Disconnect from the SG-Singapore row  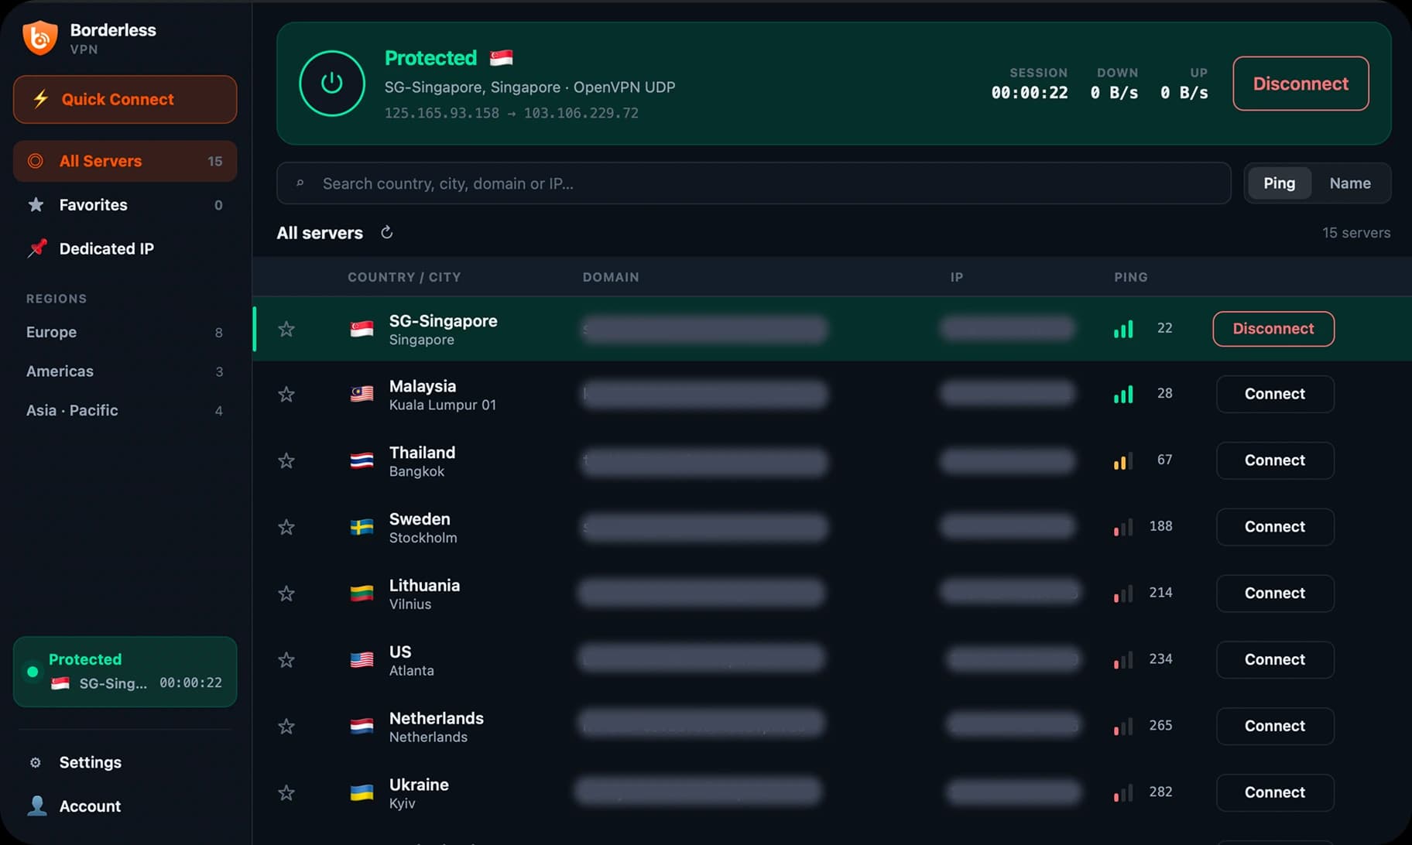[x=1273, y=329]
